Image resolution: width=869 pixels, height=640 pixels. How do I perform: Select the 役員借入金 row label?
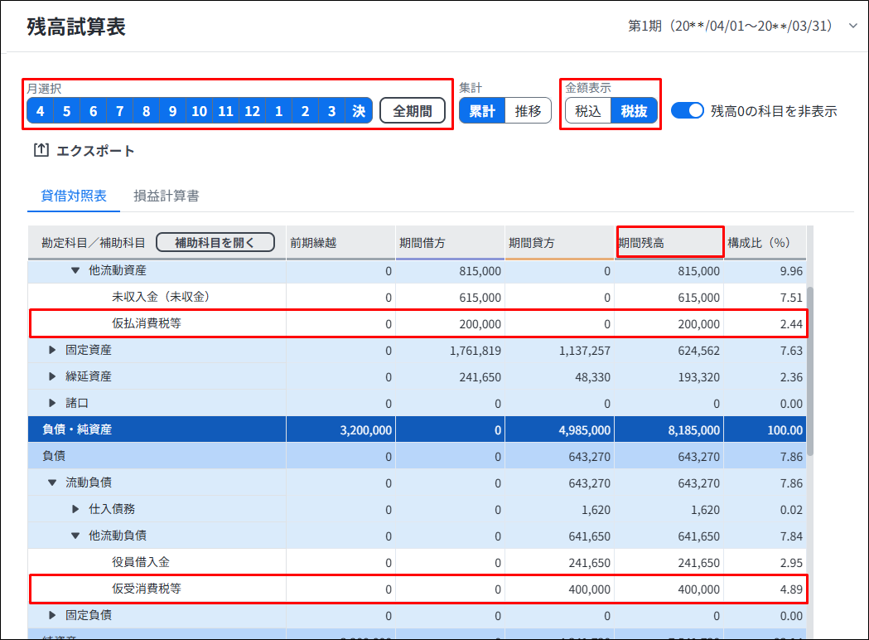pyautogui.click(x=141, y=562)
